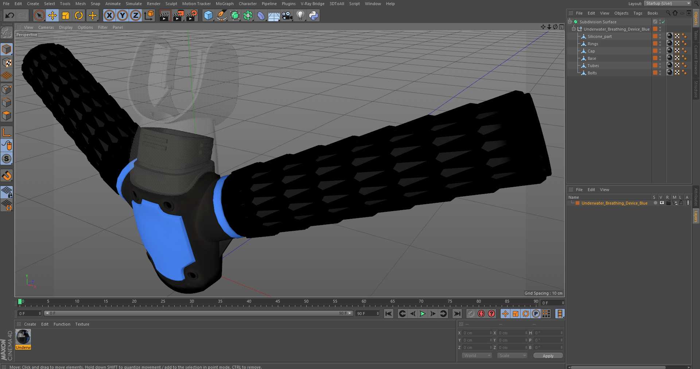Screen dimensions: 700x369
Task: Open the Objects menu in Object Manager
Action: click(x=621, y=13)
